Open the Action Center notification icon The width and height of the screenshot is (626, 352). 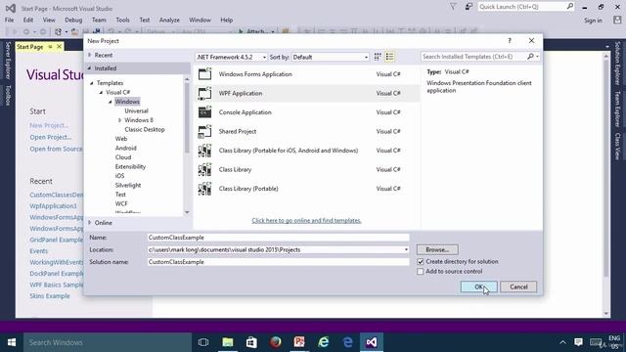point(578,342)
